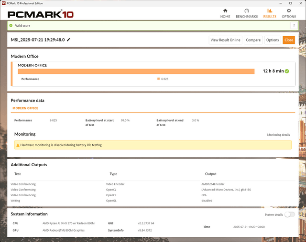
Task: Click the Performance score 6 025 in bar panel
Action: [164, 79]
